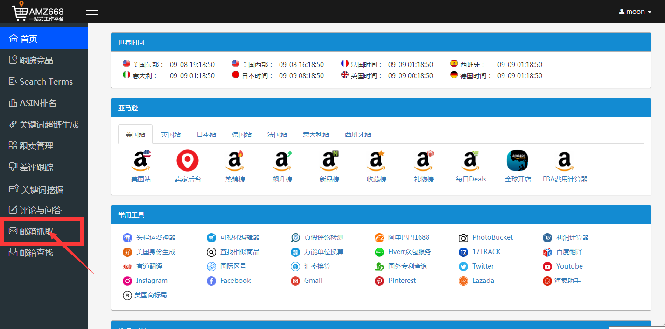Open 差评跟踪 in the sidebar
The image size is (665, 329).
pos(44,167)
